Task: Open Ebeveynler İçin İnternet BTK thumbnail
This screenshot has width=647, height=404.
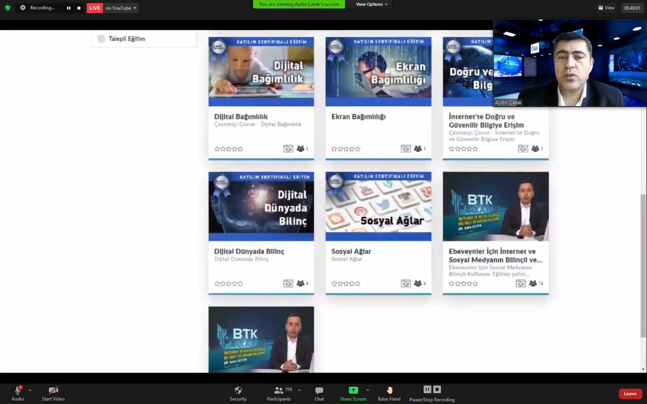Action: pos(496,206)
